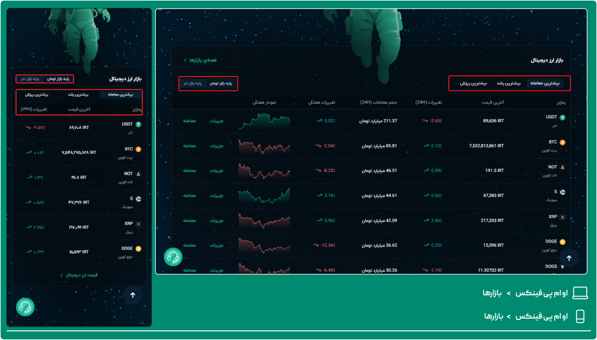Select بیشترین ریزش tab in desktop view

coord(473,83)
